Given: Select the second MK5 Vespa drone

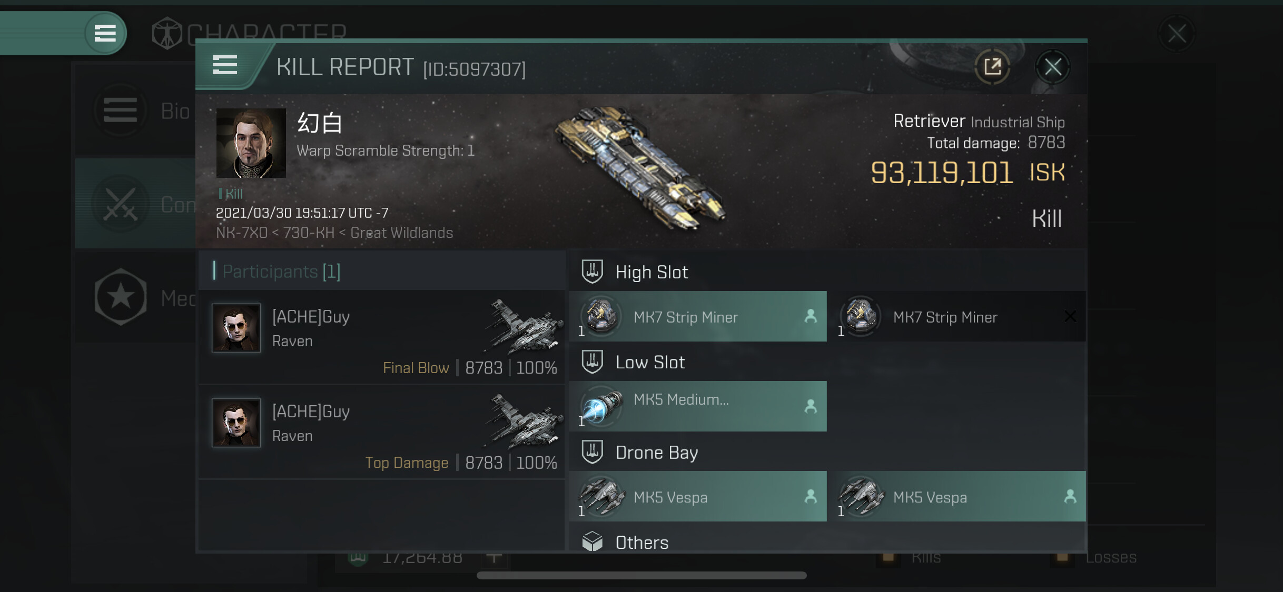Looking at the screenshot, I should tap(957, 496).
